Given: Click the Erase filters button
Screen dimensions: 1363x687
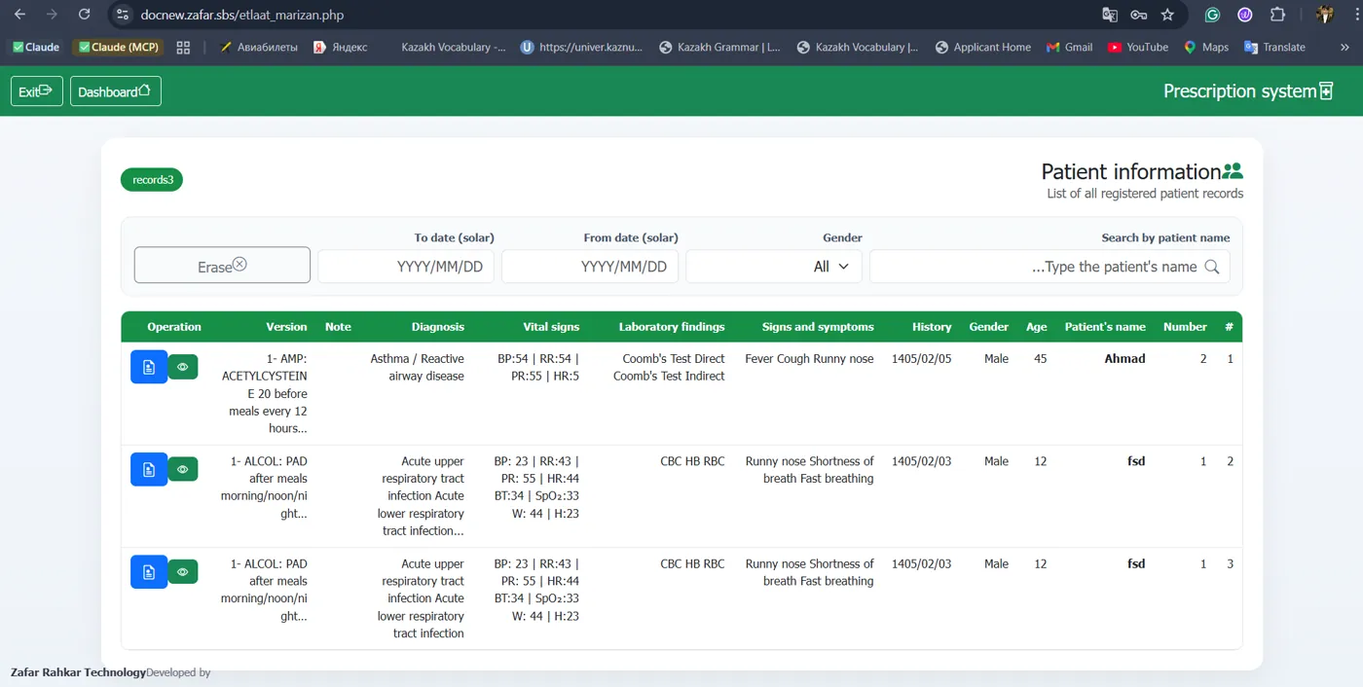Looking at the screenshot, I should pyautogui.click(x=222, y=266).
